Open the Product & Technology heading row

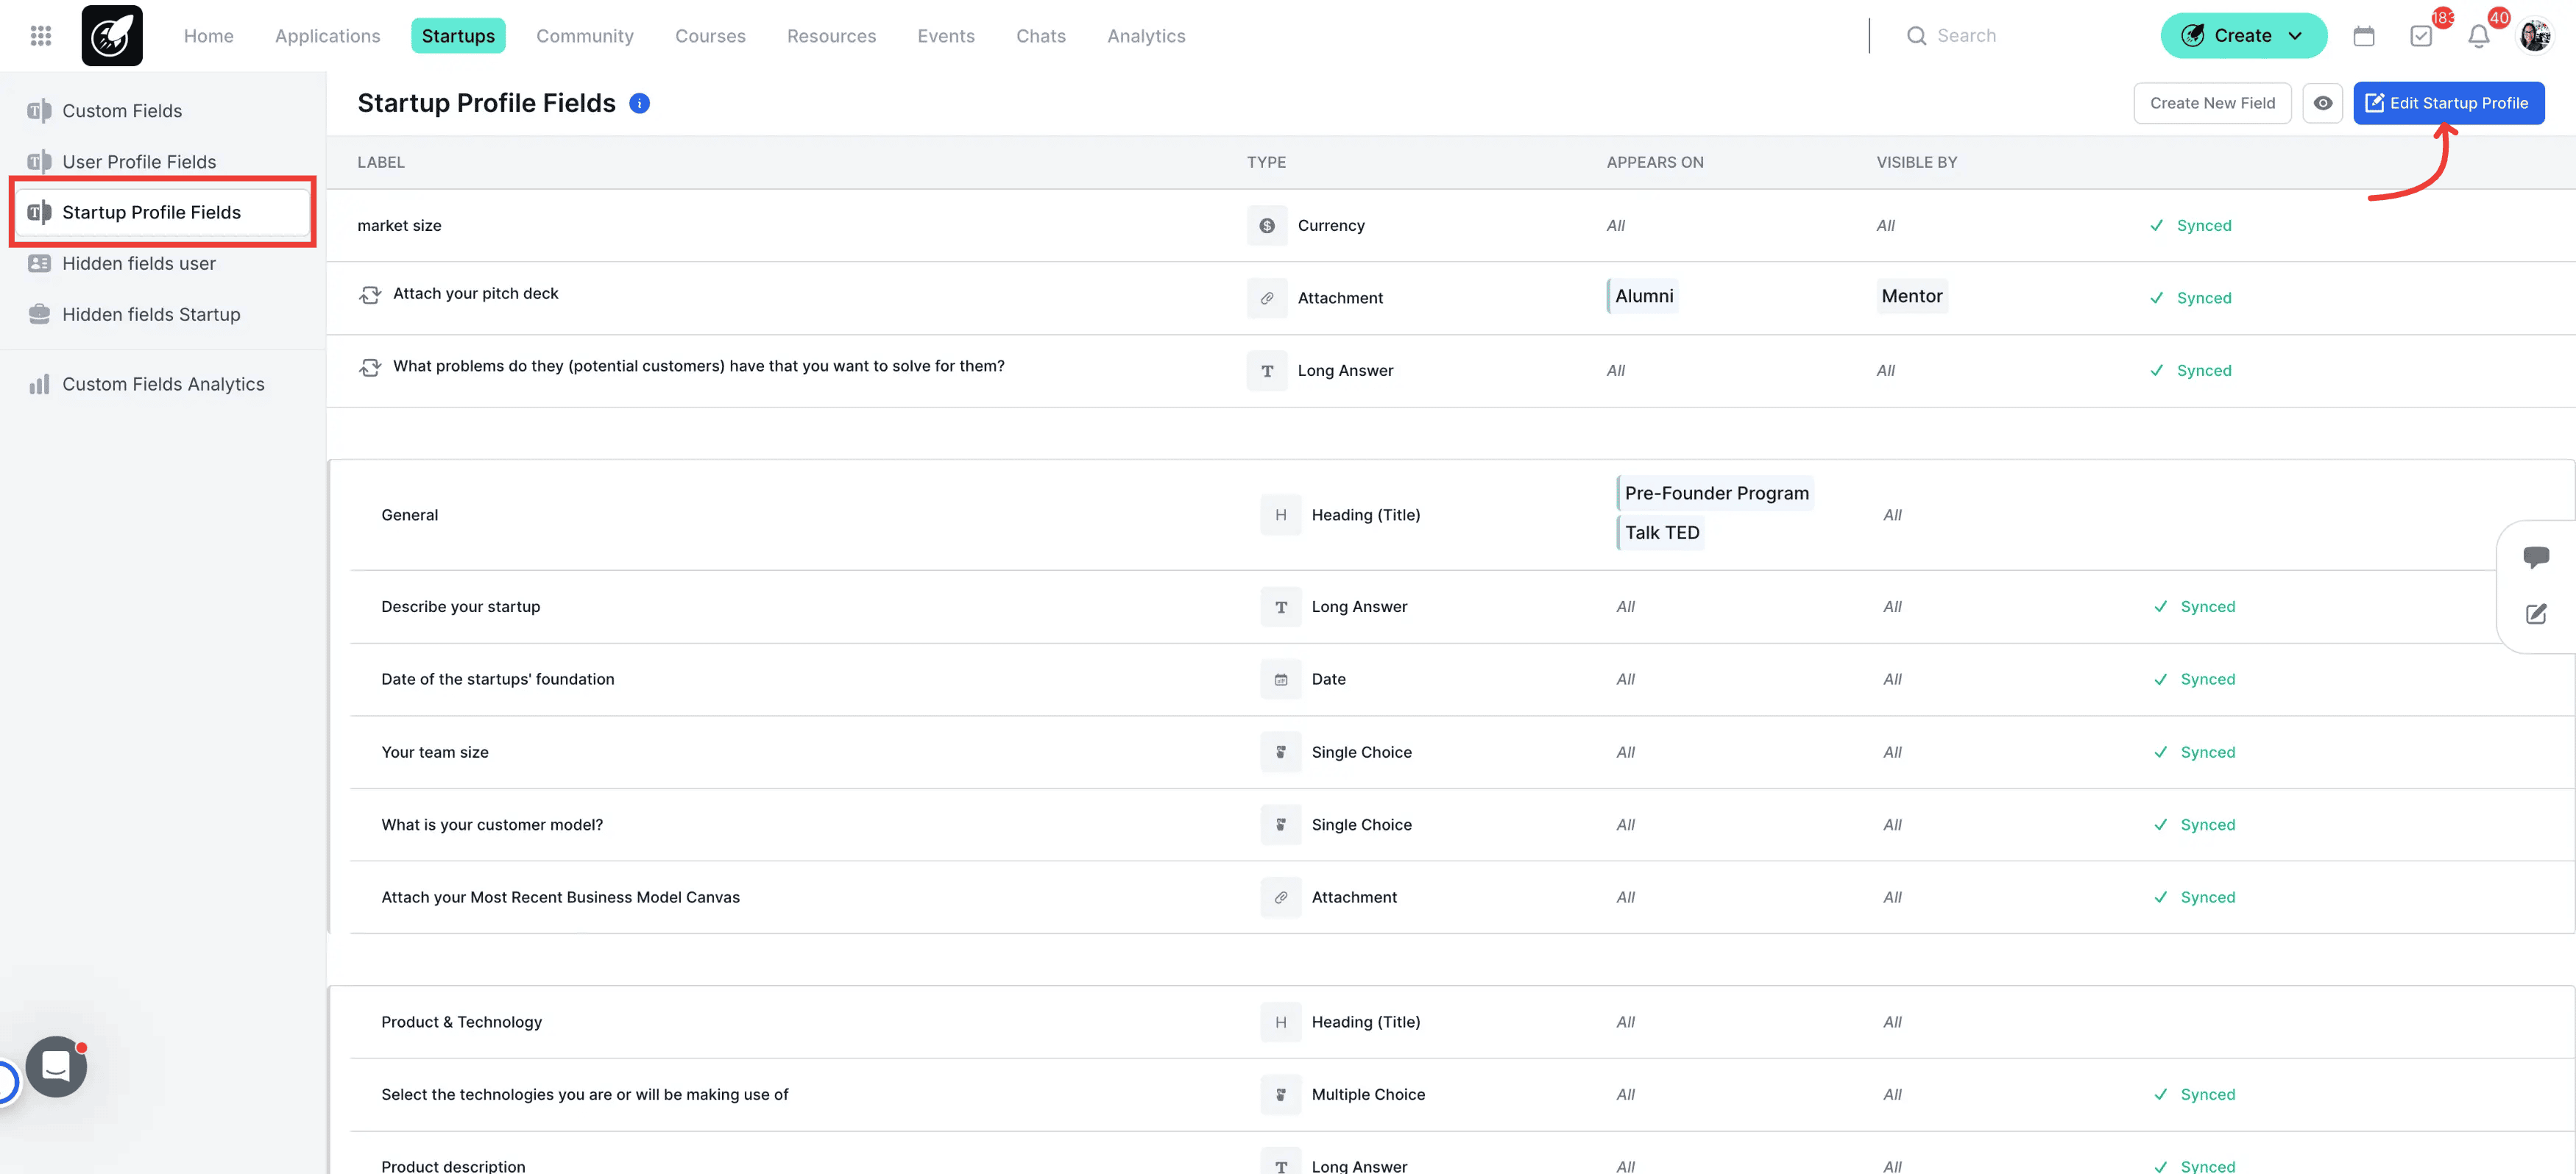1463,1022
